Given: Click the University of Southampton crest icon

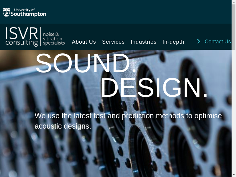Looking at the screenshot, I should click(6, 12).
